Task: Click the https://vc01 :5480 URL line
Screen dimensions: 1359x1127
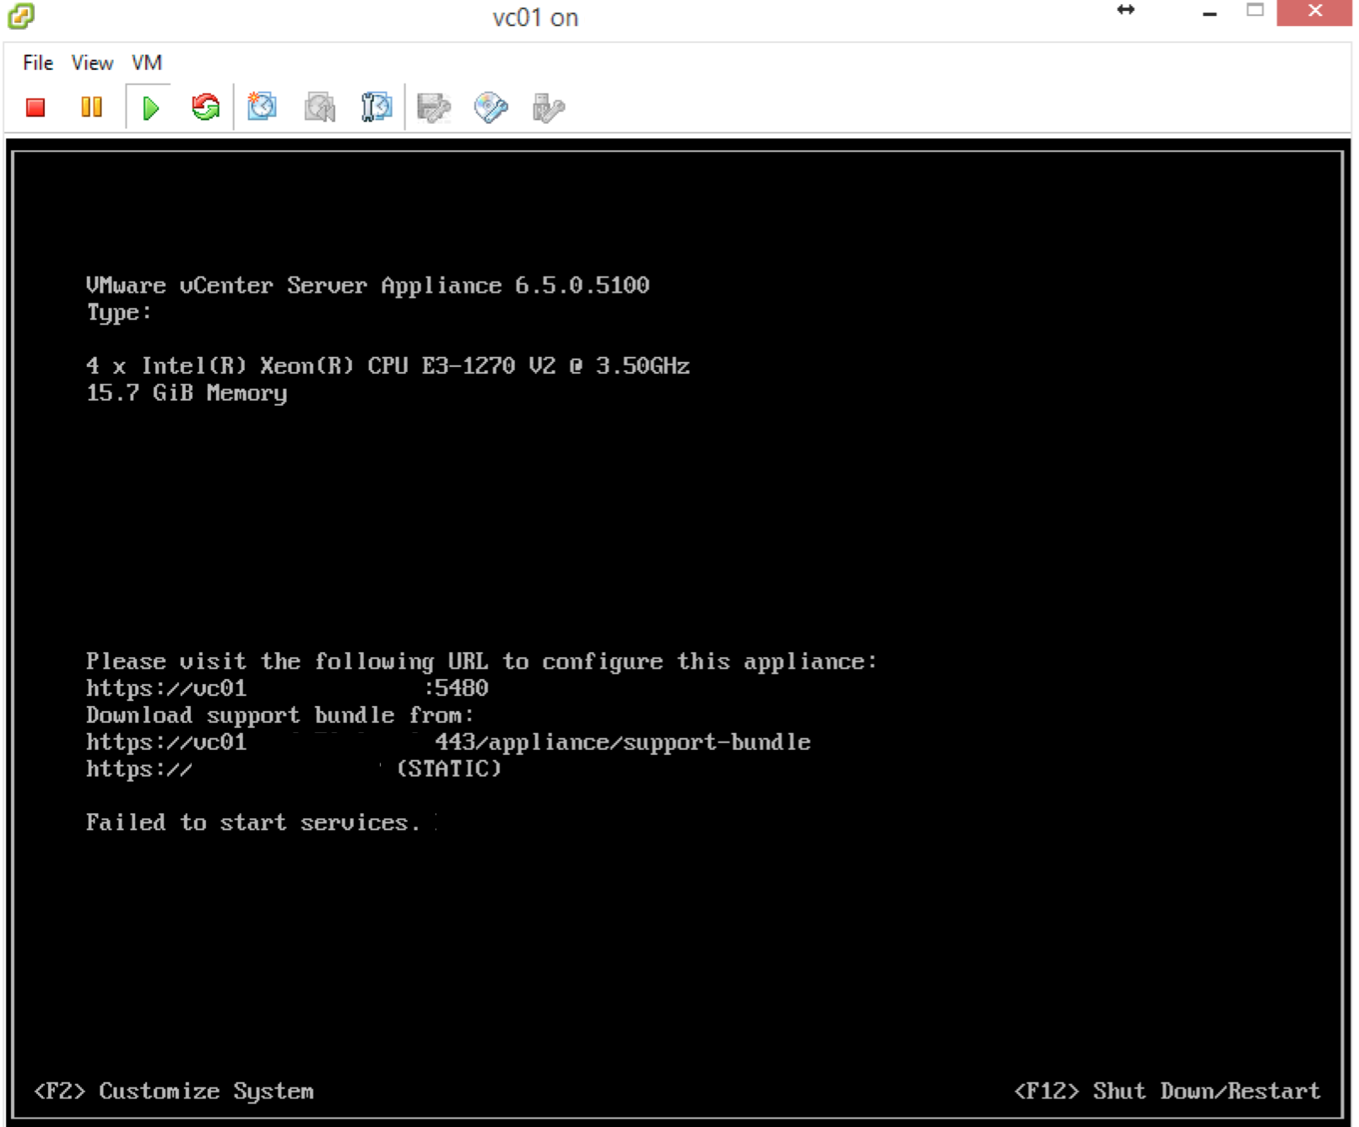Action: pyautogui.click(x=287, y=688)
